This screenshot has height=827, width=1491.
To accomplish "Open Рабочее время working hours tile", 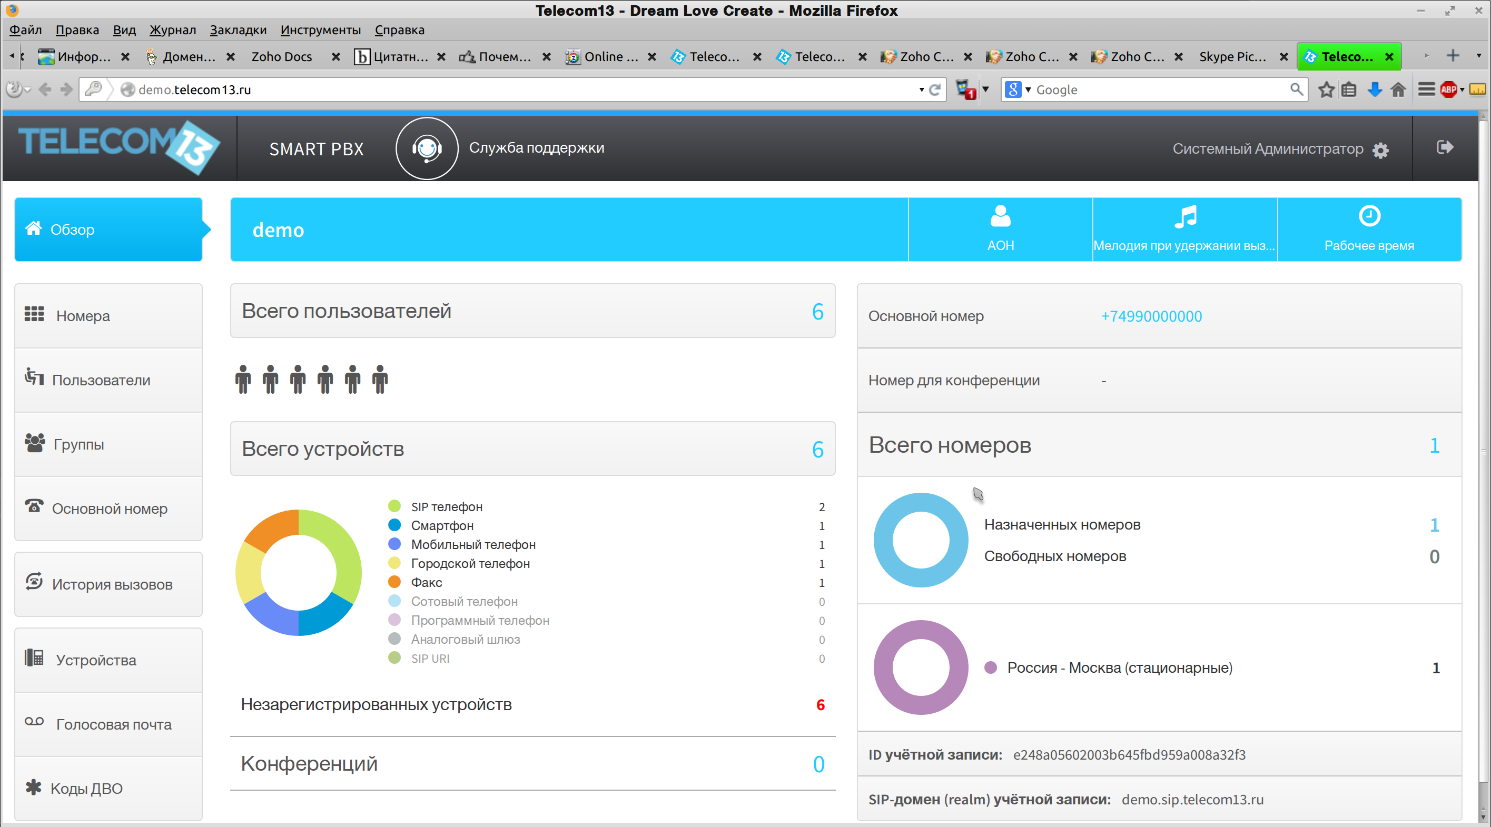I will click(x=1369, y=230).
